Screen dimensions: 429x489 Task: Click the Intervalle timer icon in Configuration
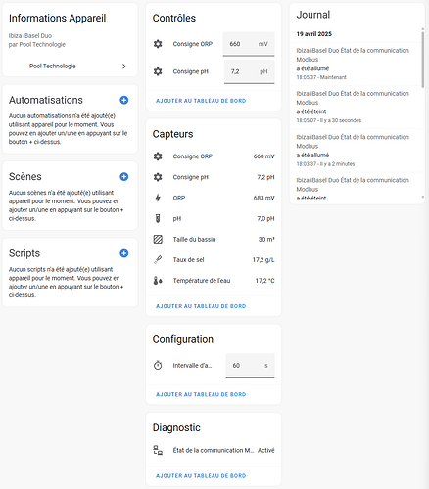click(158, 365)
